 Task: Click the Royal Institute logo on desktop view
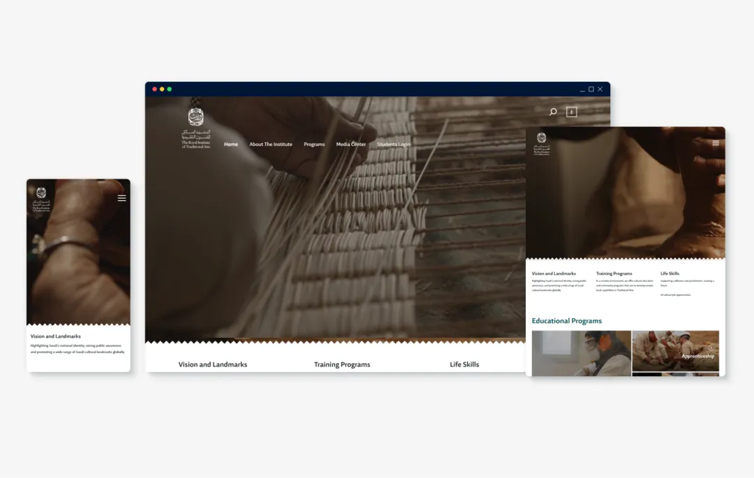195,128
